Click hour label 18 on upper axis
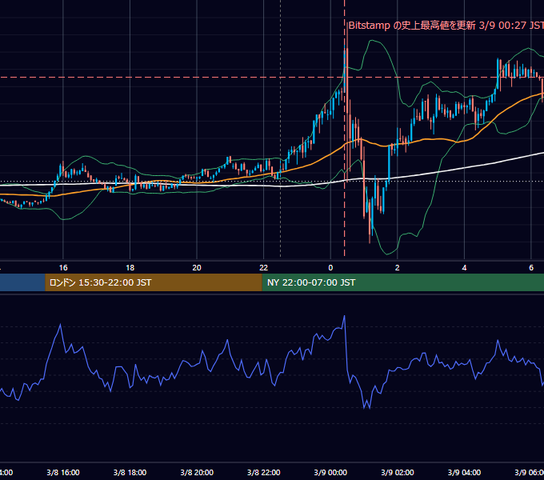Screen dimensions: 544x480 (130, 268)
